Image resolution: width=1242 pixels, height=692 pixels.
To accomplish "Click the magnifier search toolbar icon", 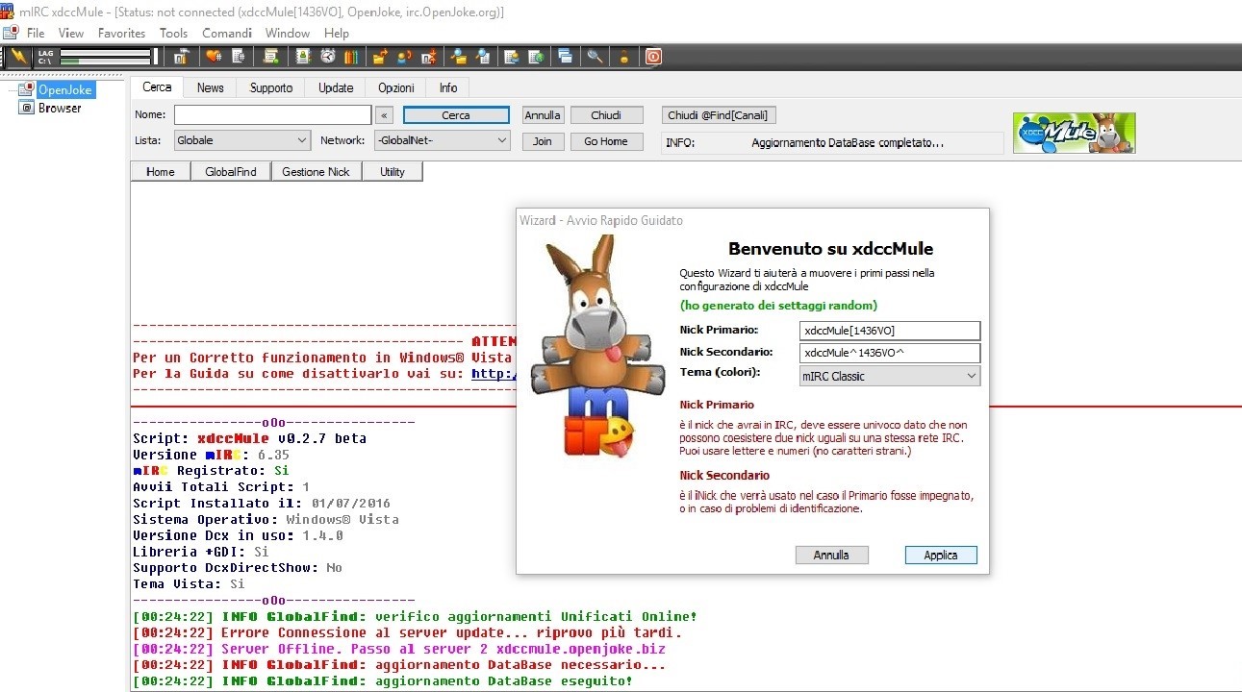I will coord(596,57).
